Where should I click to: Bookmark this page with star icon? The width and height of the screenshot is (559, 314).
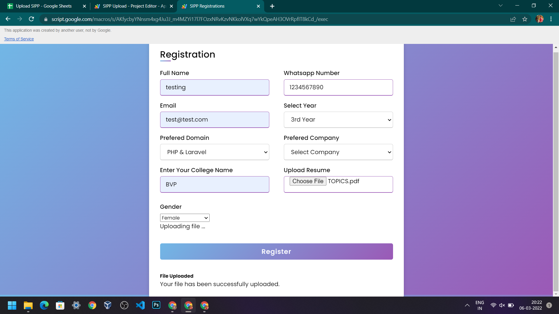point(525,19)
